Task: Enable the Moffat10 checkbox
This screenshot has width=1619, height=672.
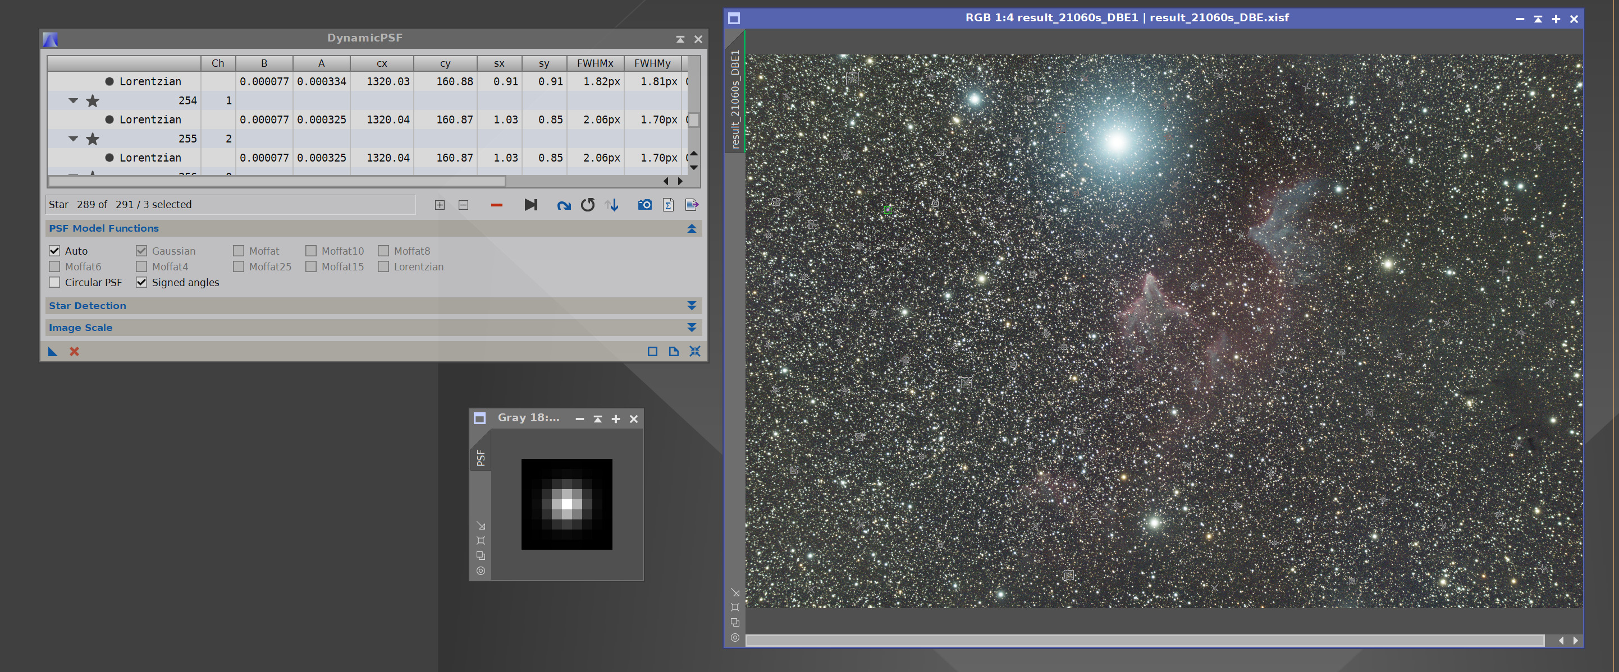Action: pos(310,251)
